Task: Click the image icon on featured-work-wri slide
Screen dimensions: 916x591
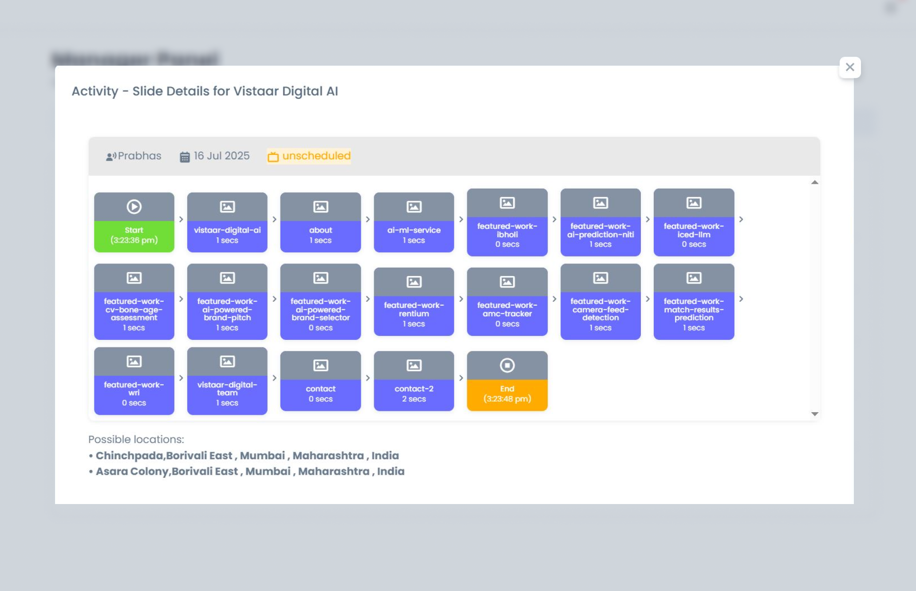Action: click(134, 361)
